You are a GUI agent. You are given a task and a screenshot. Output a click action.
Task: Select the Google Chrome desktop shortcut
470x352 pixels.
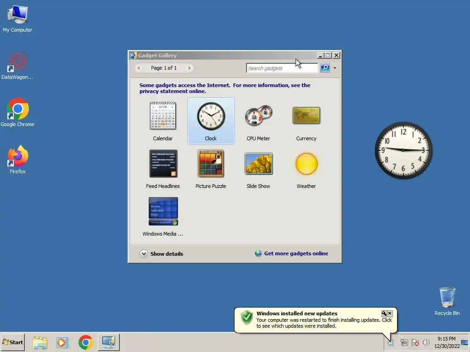point(17,113)
